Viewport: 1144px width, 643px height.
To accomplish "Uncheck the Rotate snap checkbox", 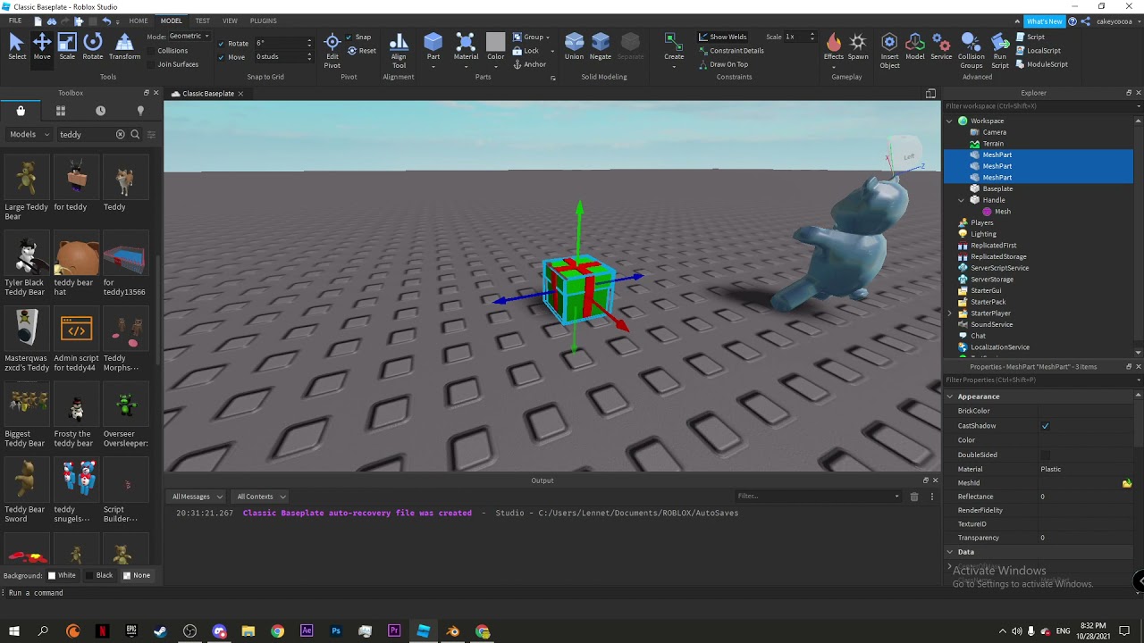I will 222,44.
